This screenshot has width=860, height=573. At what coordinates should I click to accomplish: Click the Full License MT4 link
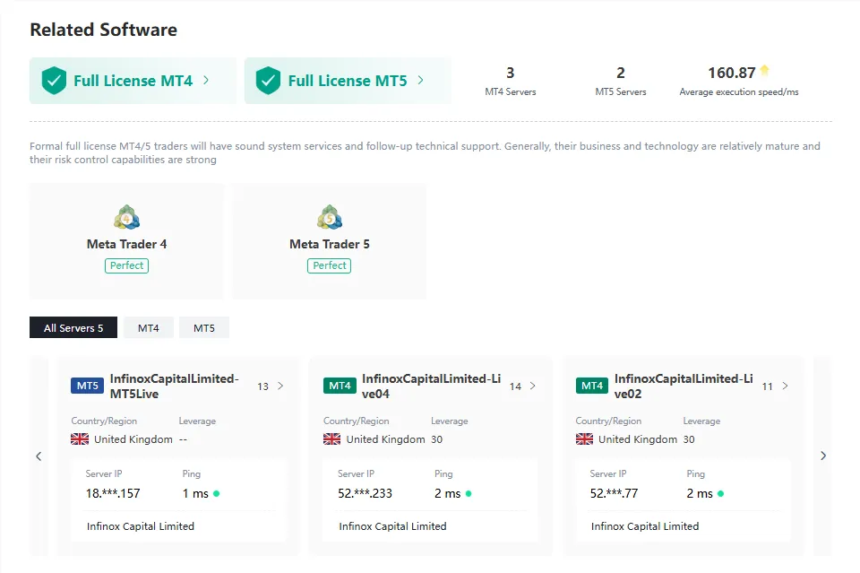click(133, 81)
